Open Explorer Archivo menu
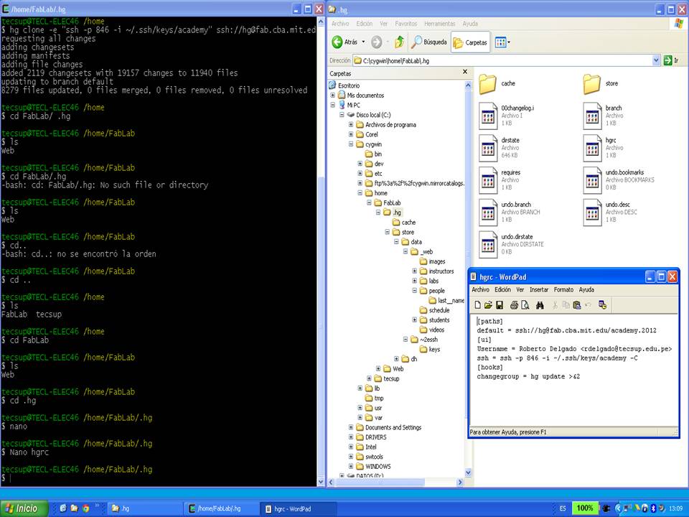Viewport: 689px width, 517px height. [x=340, y=24]
